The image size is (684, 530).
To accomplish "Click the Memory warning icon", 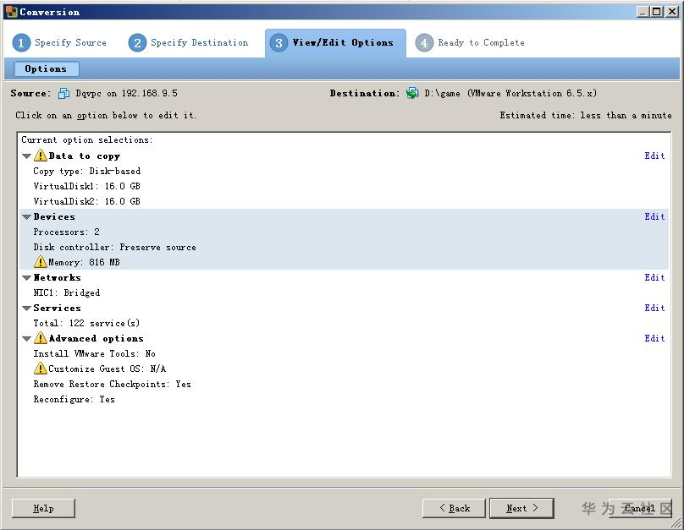I will click(x=40, y=262).
